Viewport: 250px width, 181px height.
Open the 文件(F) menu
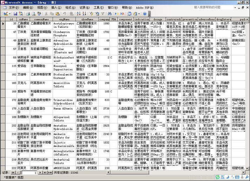coord(14,7)
